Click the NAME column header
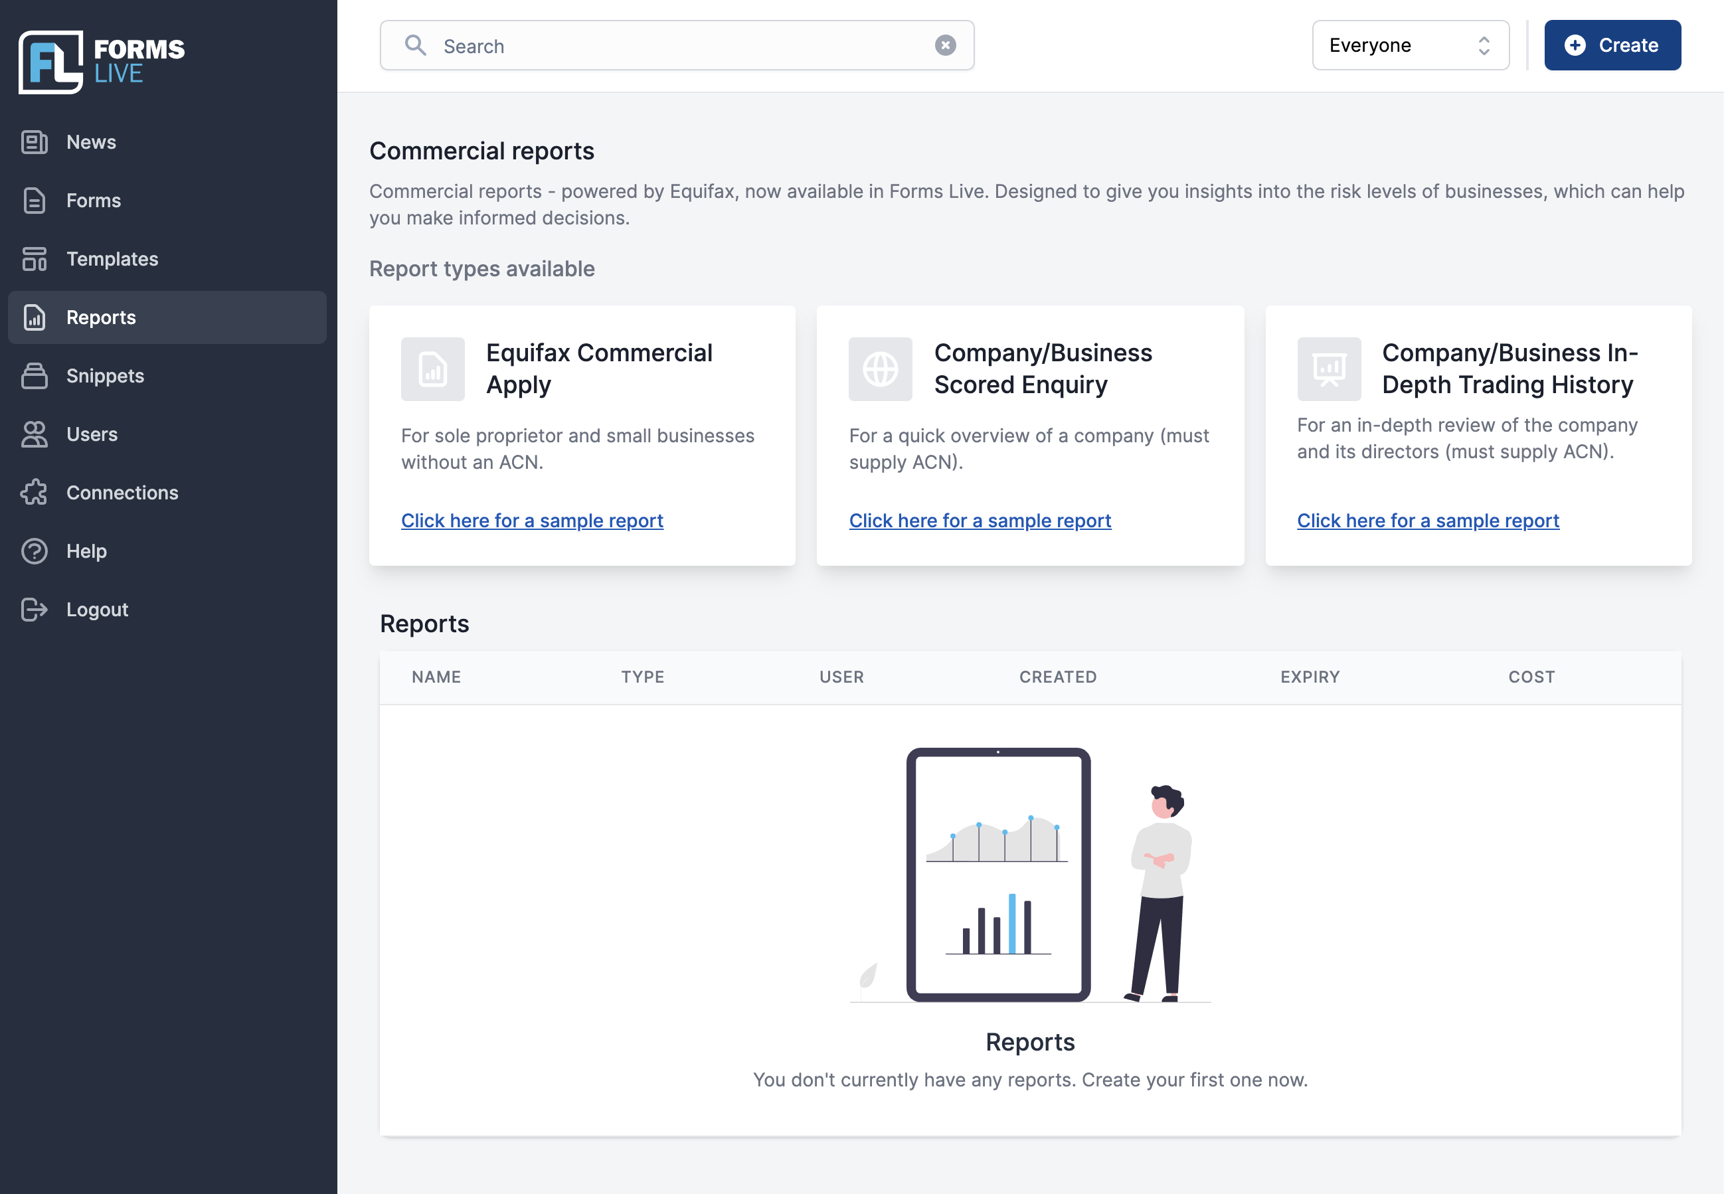1724x1194 pixels. pyautogui.click(x=436, y=677)
